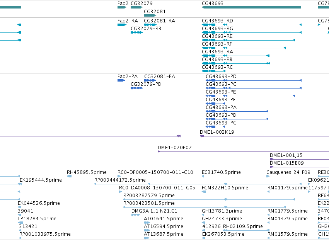Click the Fad2 gene arrow glyph
The width and height of the screenshot is (329, 240).
tap(122, 8)
